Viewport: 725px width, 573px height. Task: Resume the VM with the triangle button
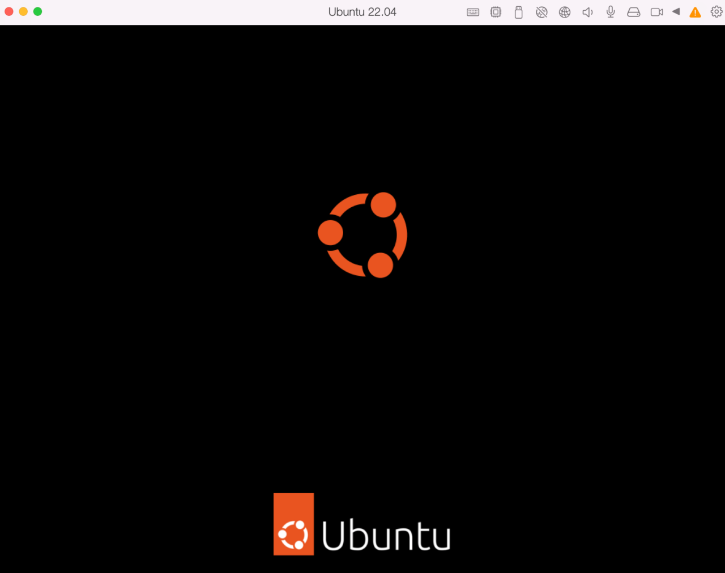tap(675, 11)
